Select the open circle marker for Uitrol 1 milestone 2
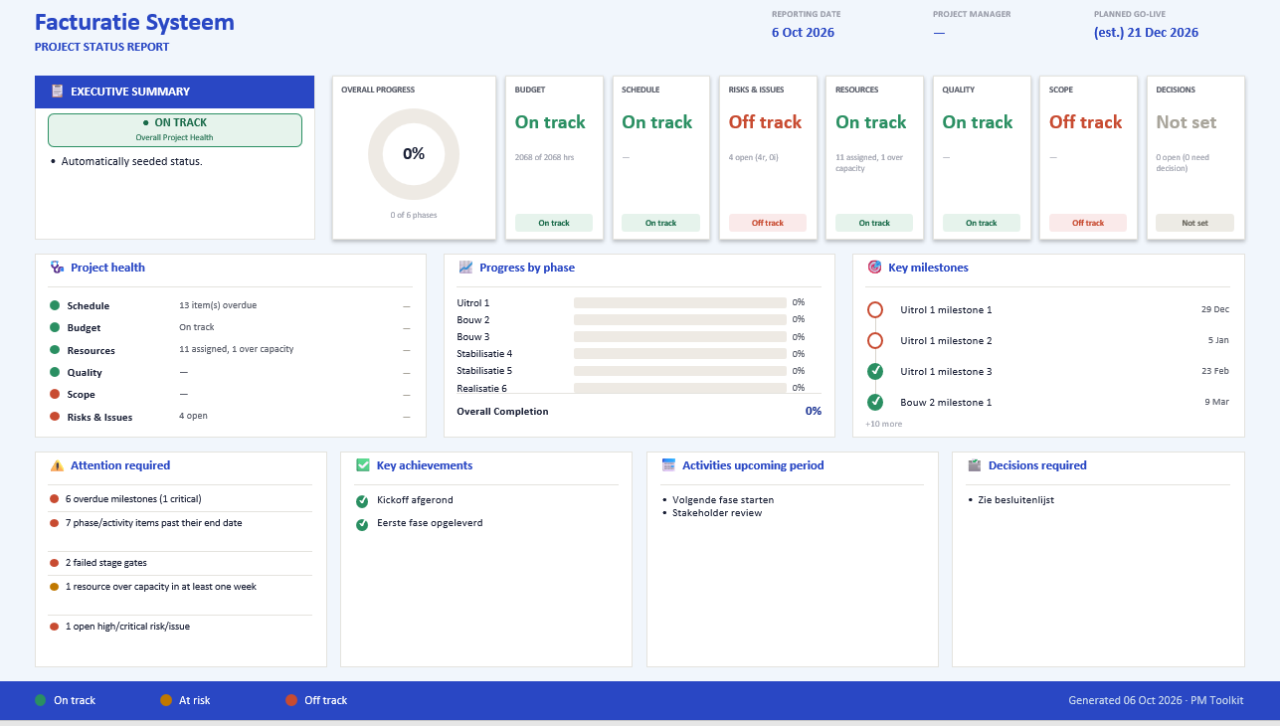Viewport: 1280px width, 726px height. 875,341
